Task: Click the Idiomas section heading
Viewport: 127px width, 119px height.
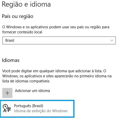Action: pos(11,60)
